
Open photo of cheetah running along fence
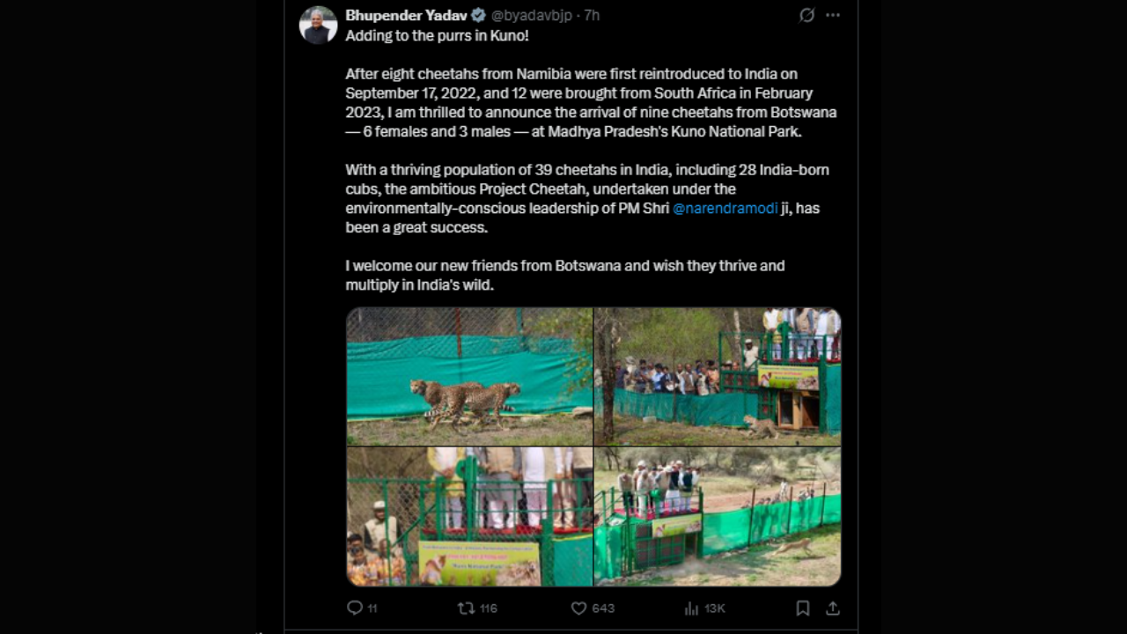[x=718, y=516]
